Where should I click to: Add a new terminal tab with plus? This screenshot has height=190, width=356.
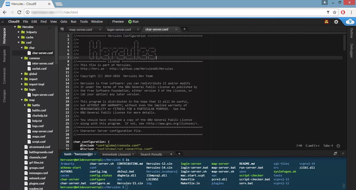pos(179,154)
